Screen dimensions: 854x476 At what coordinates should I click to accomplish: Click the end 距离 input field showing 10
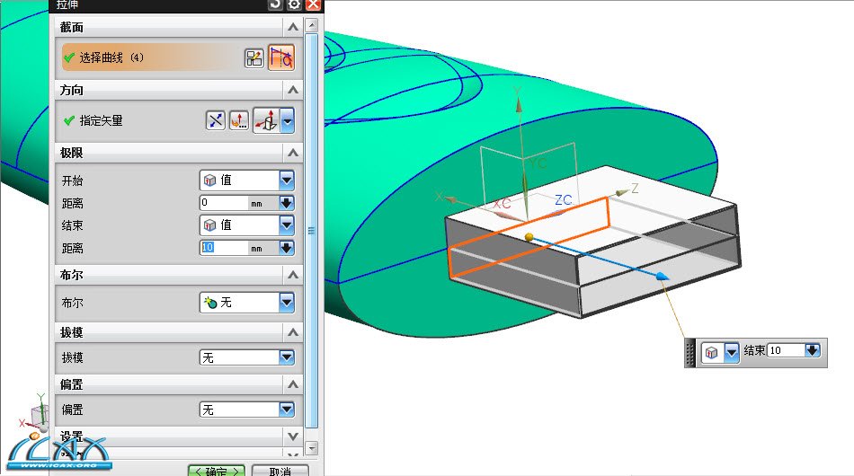point(223,247)
